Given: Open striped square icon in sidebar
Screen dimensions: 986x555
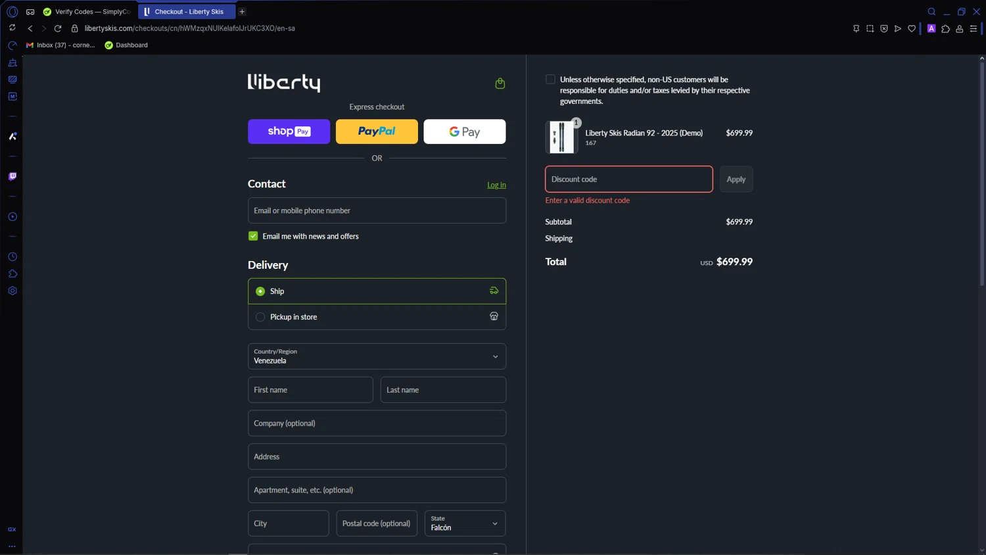Looking at the screenshot, I should pos(12,80).
